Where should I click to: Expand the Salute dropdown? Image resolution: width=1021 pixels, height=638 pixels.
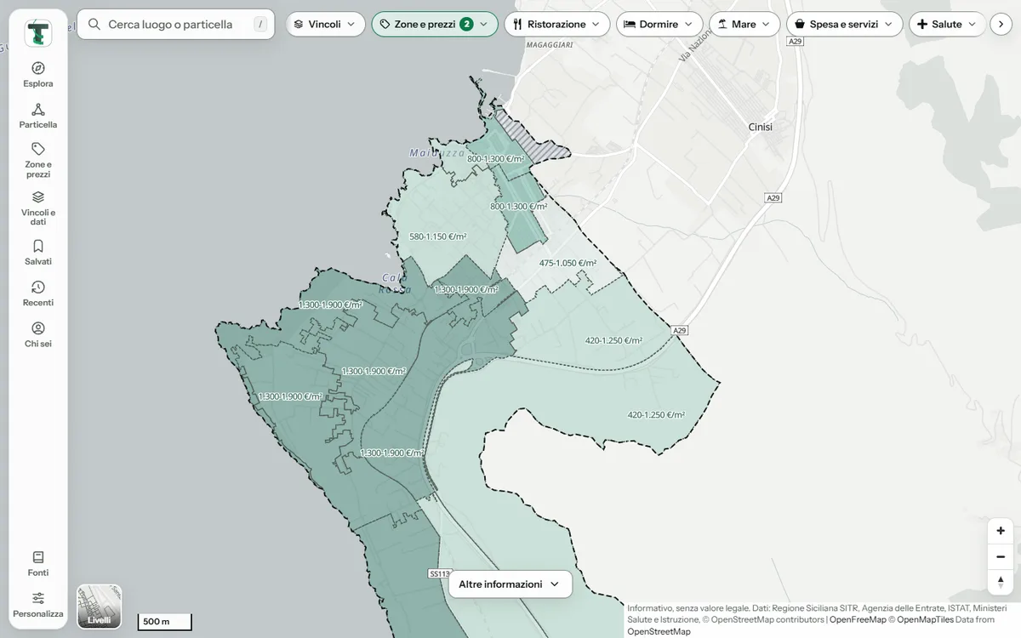pos(948,25)
